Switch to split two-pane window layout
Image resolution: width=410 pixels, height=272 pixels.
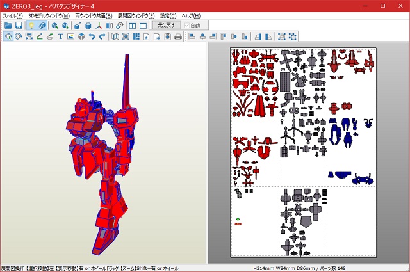[133, 26]
